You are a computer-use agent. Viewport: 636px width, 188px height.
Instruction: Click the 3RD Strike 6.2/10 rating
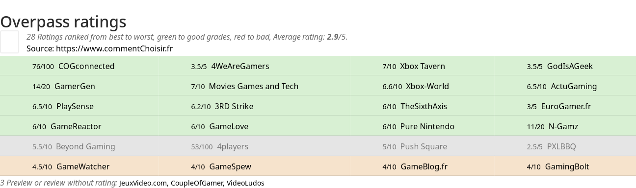pyautogui.click(x=222, y=106)
